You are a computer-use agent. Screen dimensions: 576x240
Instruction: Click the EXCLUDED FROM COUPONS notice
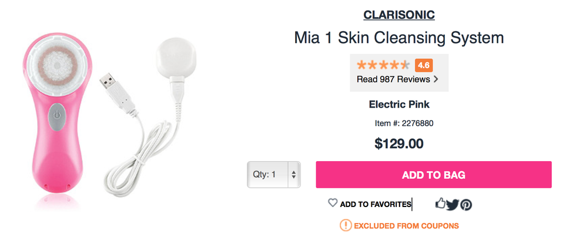pos(406,225)
